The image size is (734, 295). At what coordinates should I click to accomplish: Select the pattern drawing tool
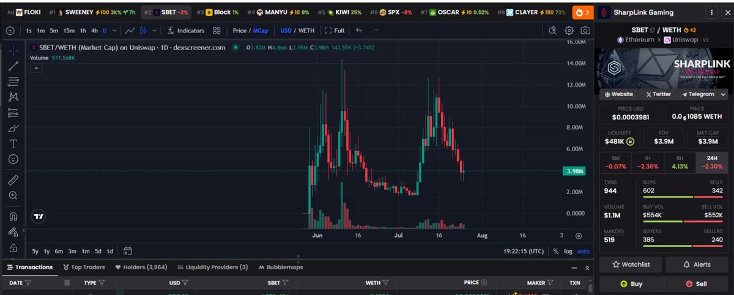(x=13, y=97)
